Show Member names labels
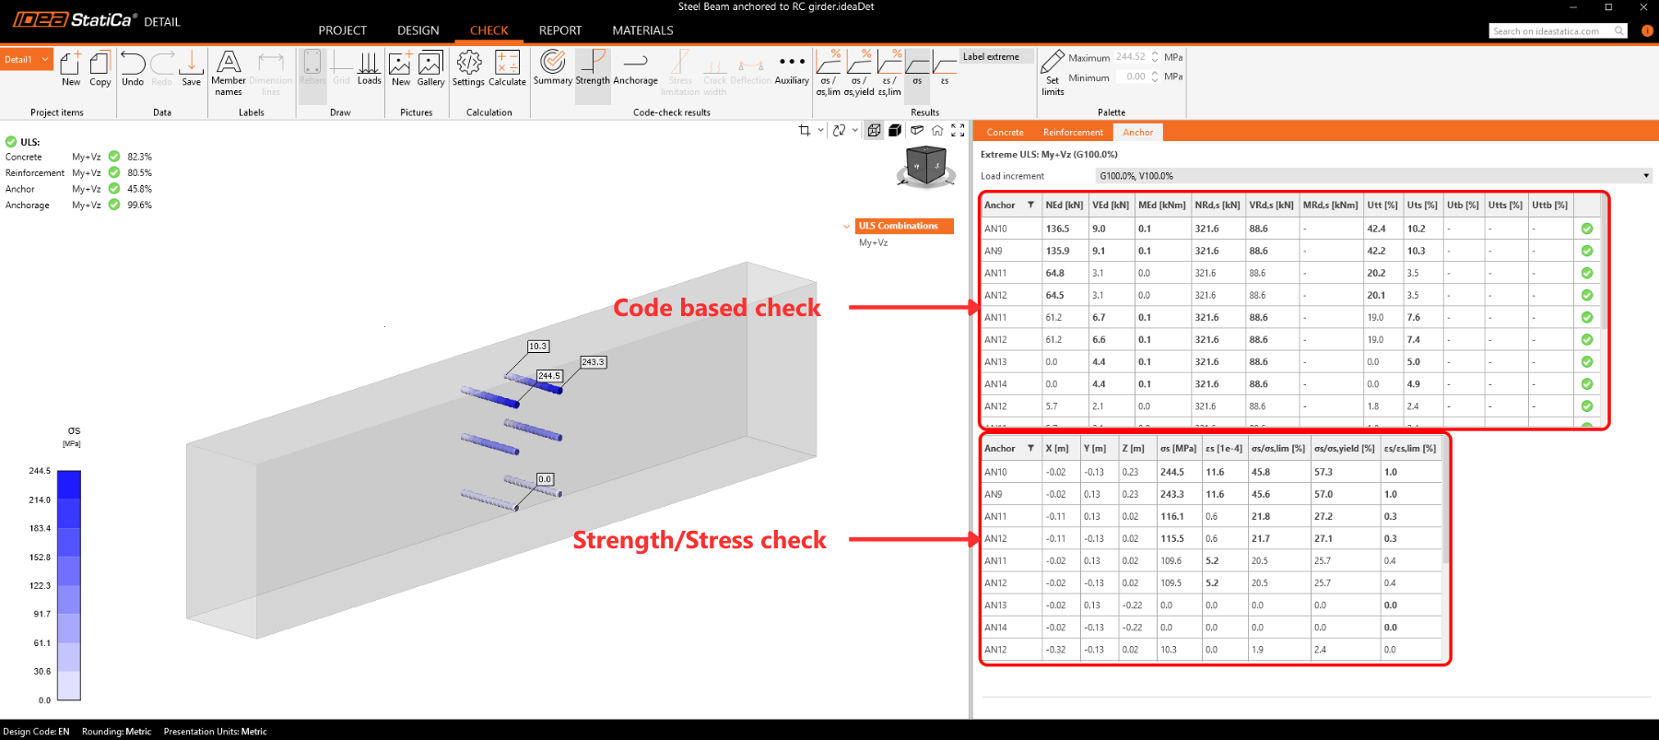This screenshot has width=1659, height=740. tap(229, 73)
